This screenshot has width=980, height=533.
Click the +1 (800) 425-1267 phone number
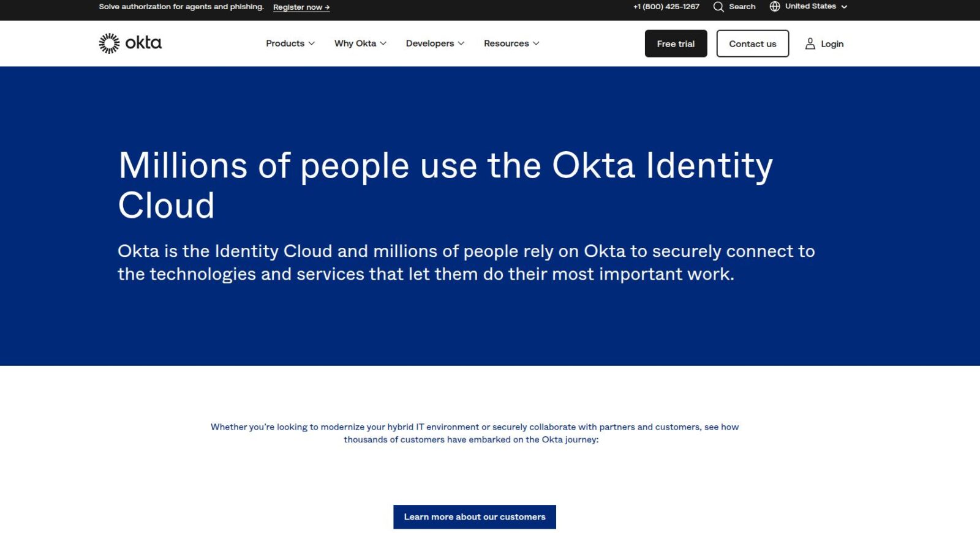pos(666,7)
